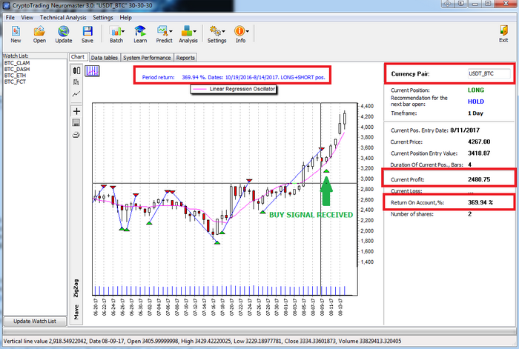Open the Settings toolbar dropdown arrow
This screenshot has height=349, width=519.
pos(223,31)
